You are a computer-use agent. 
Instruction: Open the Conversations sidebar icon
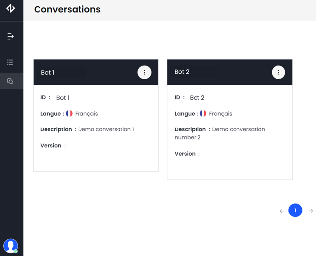point(10,81)
